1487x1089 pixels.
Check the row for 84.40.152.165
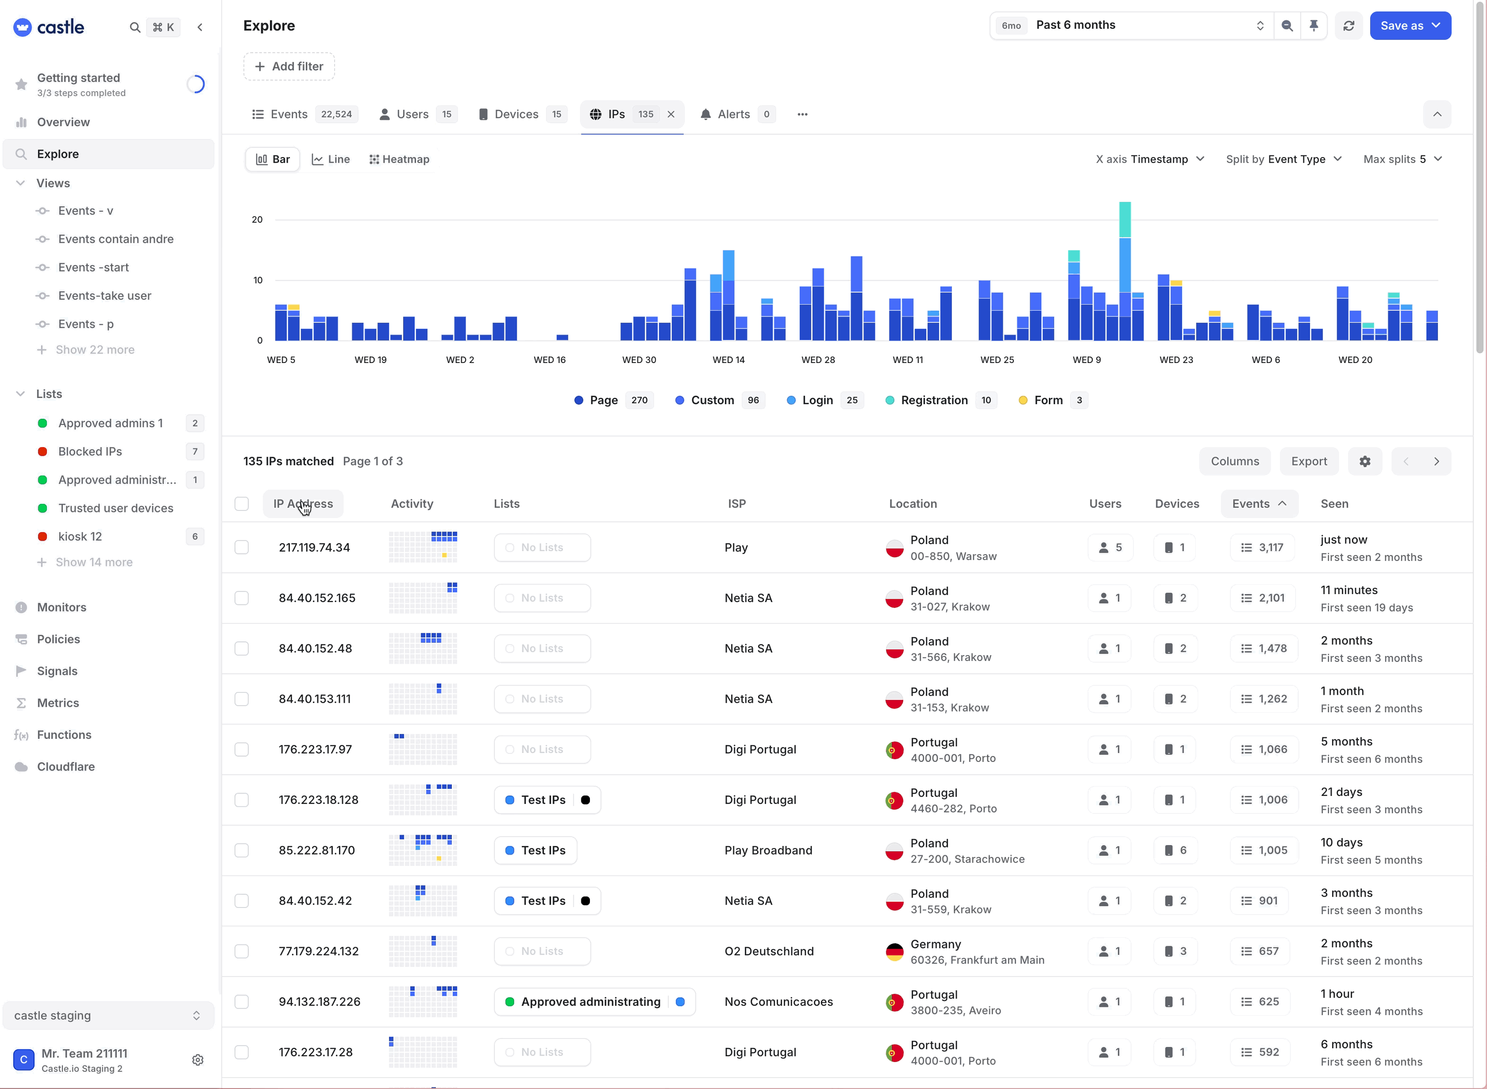[242, 598]
